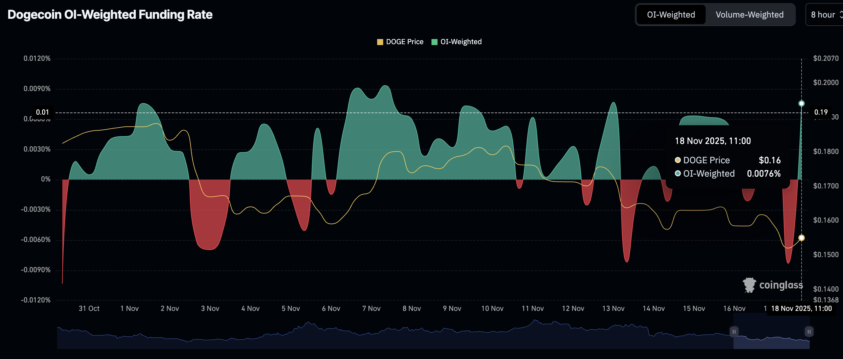Click the Dogecoin OI-Weighted Funding Rate title
The height and width of the screenshot is (359, 843).
click(110, 15)
